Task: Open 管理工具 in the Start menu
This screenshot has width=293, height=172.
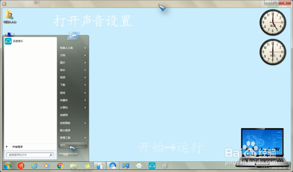Action: (73, 138)
